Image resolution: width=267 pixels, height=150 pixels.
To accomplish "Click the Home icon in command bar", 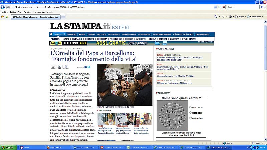I will 216,17.
